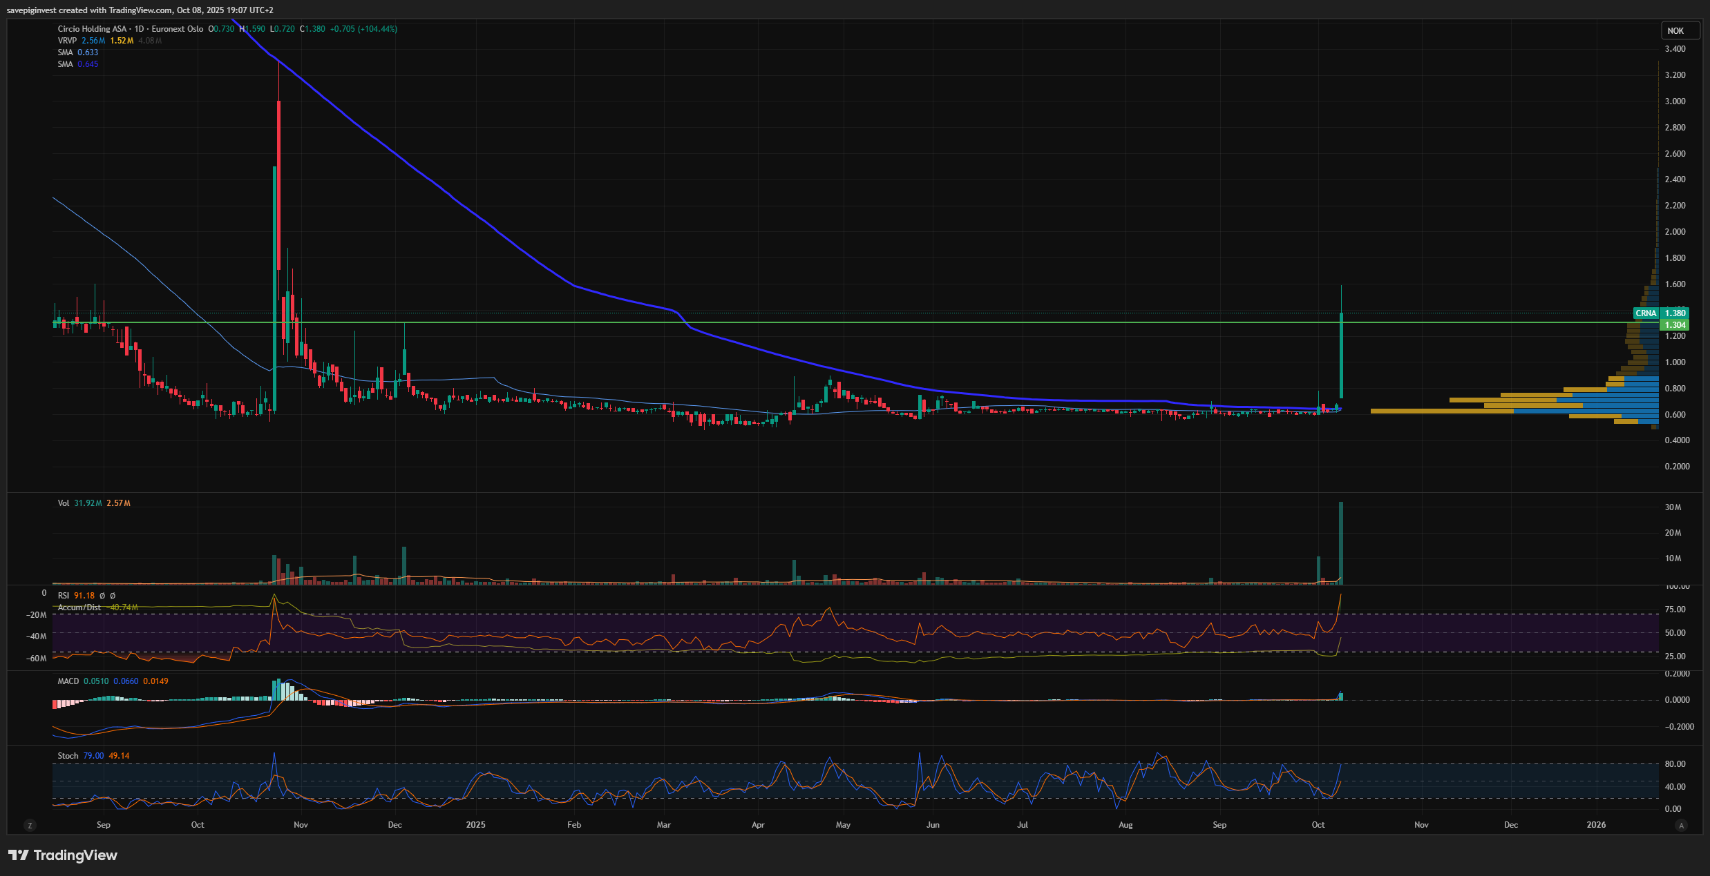The image size is (1710, 876).
Task: Click the TradingView logo icon
Action: click(19, 855)
